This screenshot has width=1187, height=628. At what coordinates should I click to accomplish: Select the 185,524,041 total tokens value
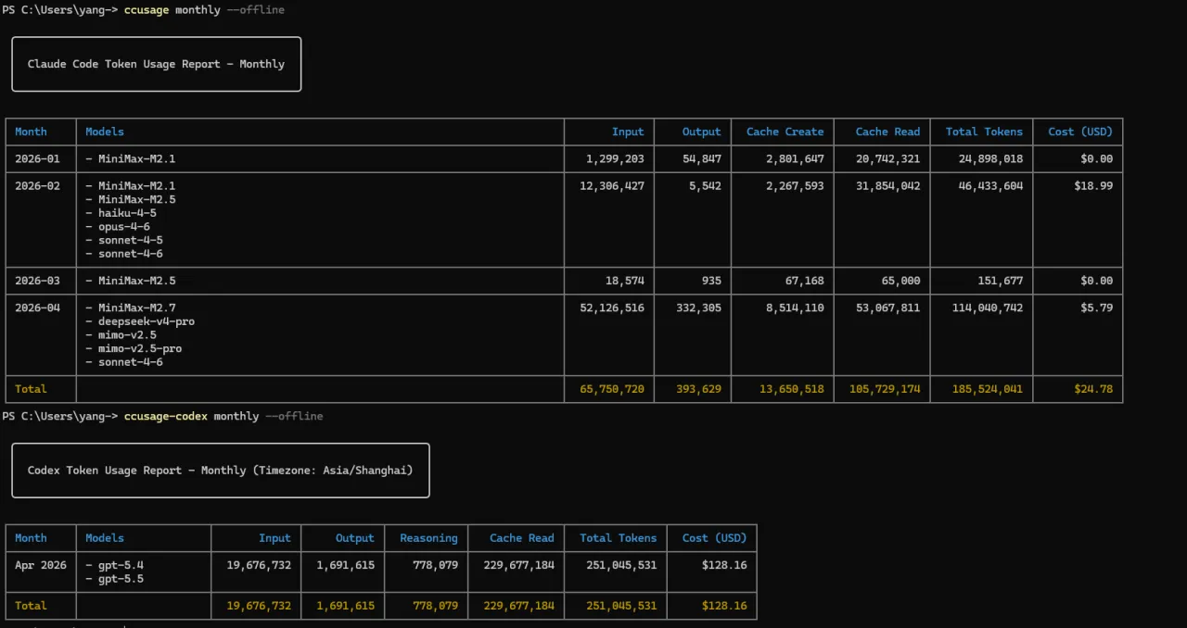pyautogui.click(x=987, y=389)
